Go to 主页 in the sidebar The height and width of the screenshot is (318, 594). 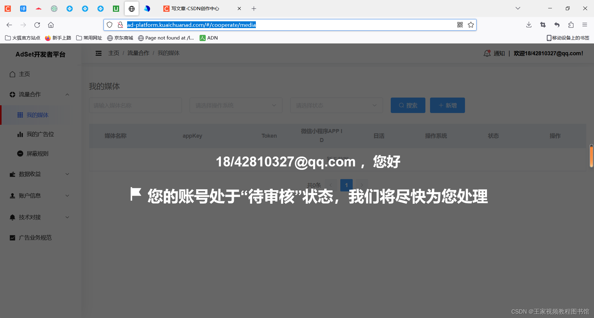[24, 74]
